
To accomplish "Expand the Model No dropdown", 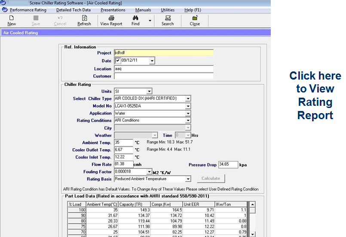I will (x=188, y=106).
